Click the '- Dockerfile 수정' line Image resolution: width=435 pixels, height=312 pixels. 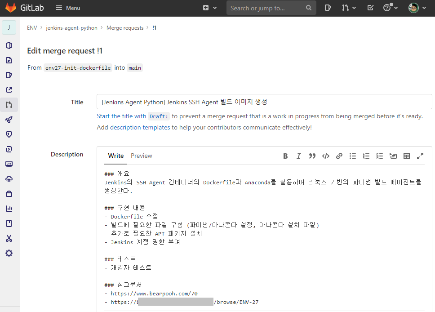click(x=131, y=216)
